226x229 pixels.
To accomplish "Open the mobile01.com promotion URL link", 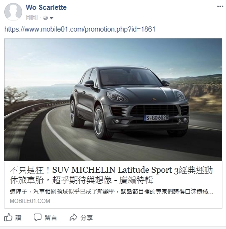I will click(x=80, y=29).
